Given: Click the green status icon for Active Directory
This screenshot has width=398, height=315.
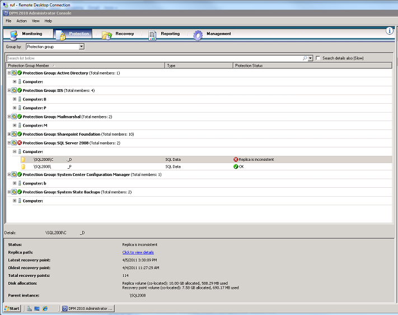Looking at the screenshot, I should [x=20, y=73].
